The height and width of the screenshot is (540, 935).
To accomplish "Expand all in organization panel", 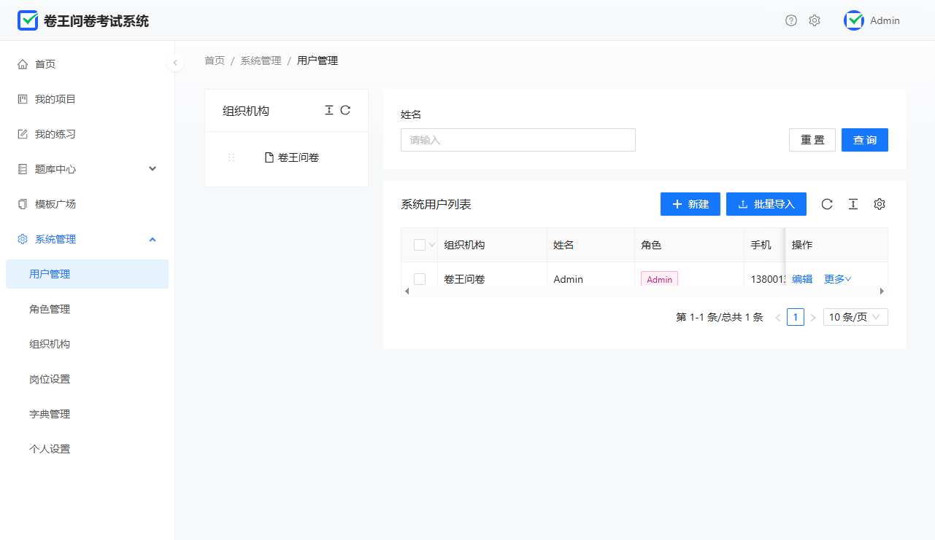I will click(329, 110).
